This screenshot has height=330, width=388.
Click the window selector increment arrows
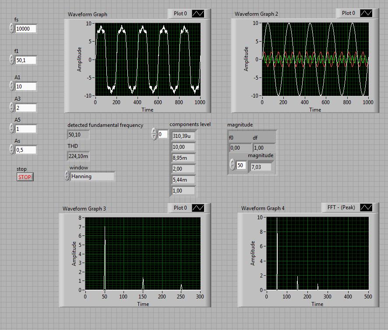tap(67, 176)
